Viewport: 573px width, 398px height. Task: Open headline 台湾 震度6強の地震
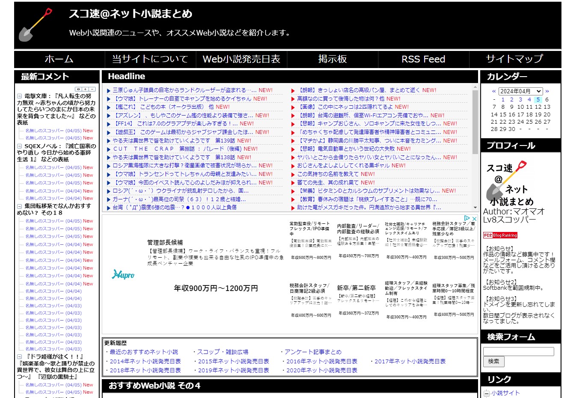174,208
